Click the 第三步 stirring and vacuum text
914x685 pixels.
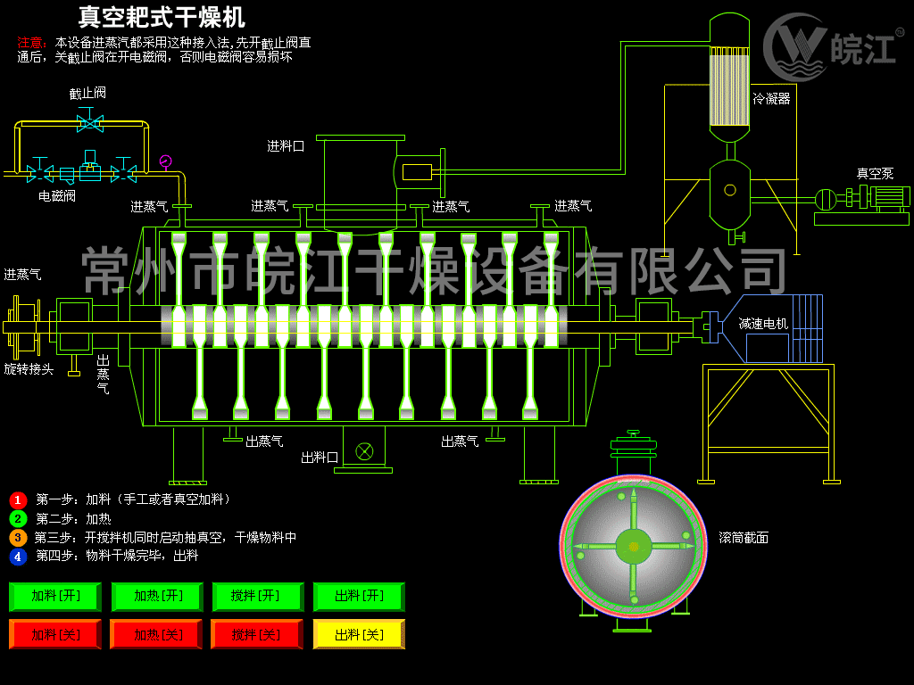pos(165,537)
